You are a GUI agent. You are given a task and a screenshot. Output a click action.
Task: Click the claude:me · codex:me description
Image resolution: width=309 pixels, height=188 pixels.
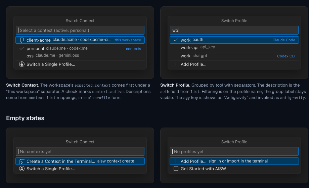coord(67,48)
